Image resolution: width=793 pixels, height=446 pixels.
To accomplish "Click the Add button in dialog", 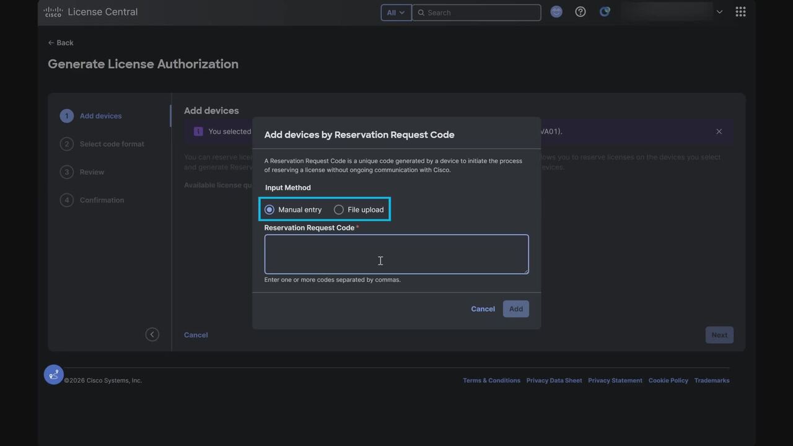I will [515, 309].
